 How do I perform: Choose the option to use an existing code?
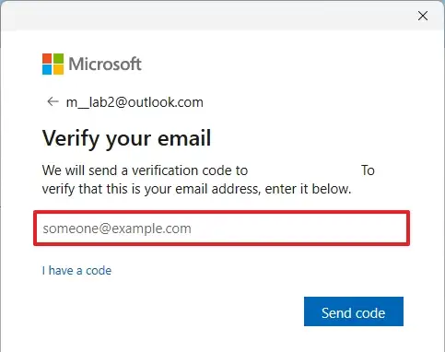(76, 271)
